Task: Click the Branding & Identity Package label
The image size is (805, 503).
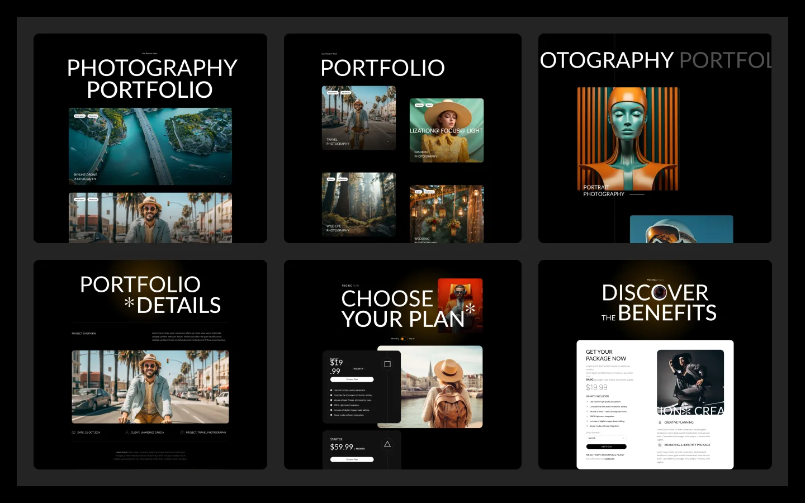Action: click(x=687, y=445)
